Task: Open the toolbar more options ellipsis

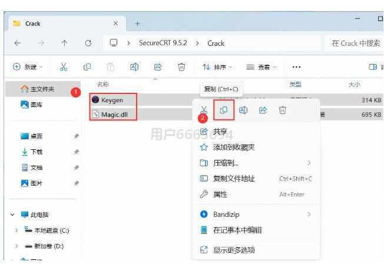Action: (x=296, y=67)
